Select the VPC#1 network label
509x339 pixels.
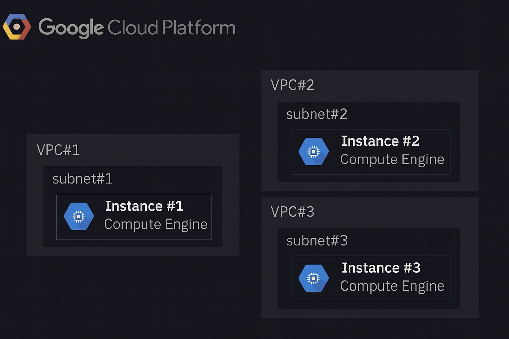58,150
